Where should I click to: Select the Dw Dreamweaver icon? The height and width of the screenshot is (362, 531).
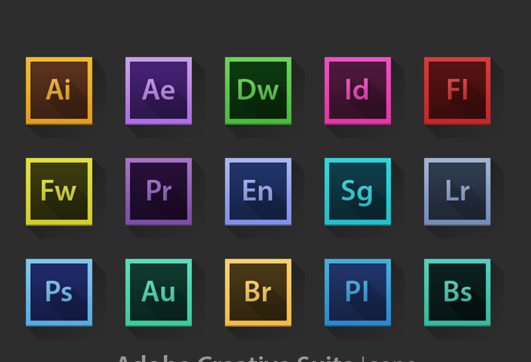(x=258, y=91)
